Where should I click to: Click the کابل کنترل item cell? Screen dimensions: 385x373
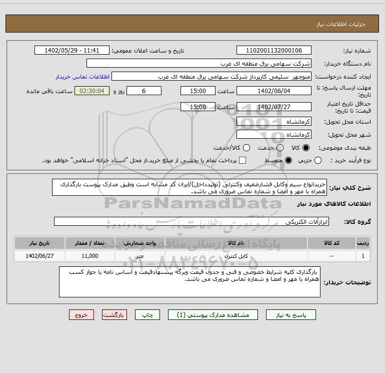coord(236,256)
